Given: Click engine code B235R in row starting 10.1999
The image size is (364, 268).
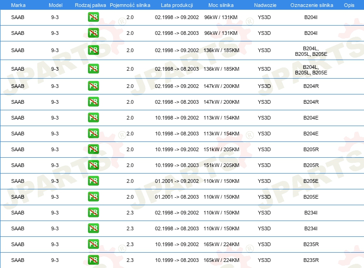Looking at the screenshot, I should (x=311, y=260).
